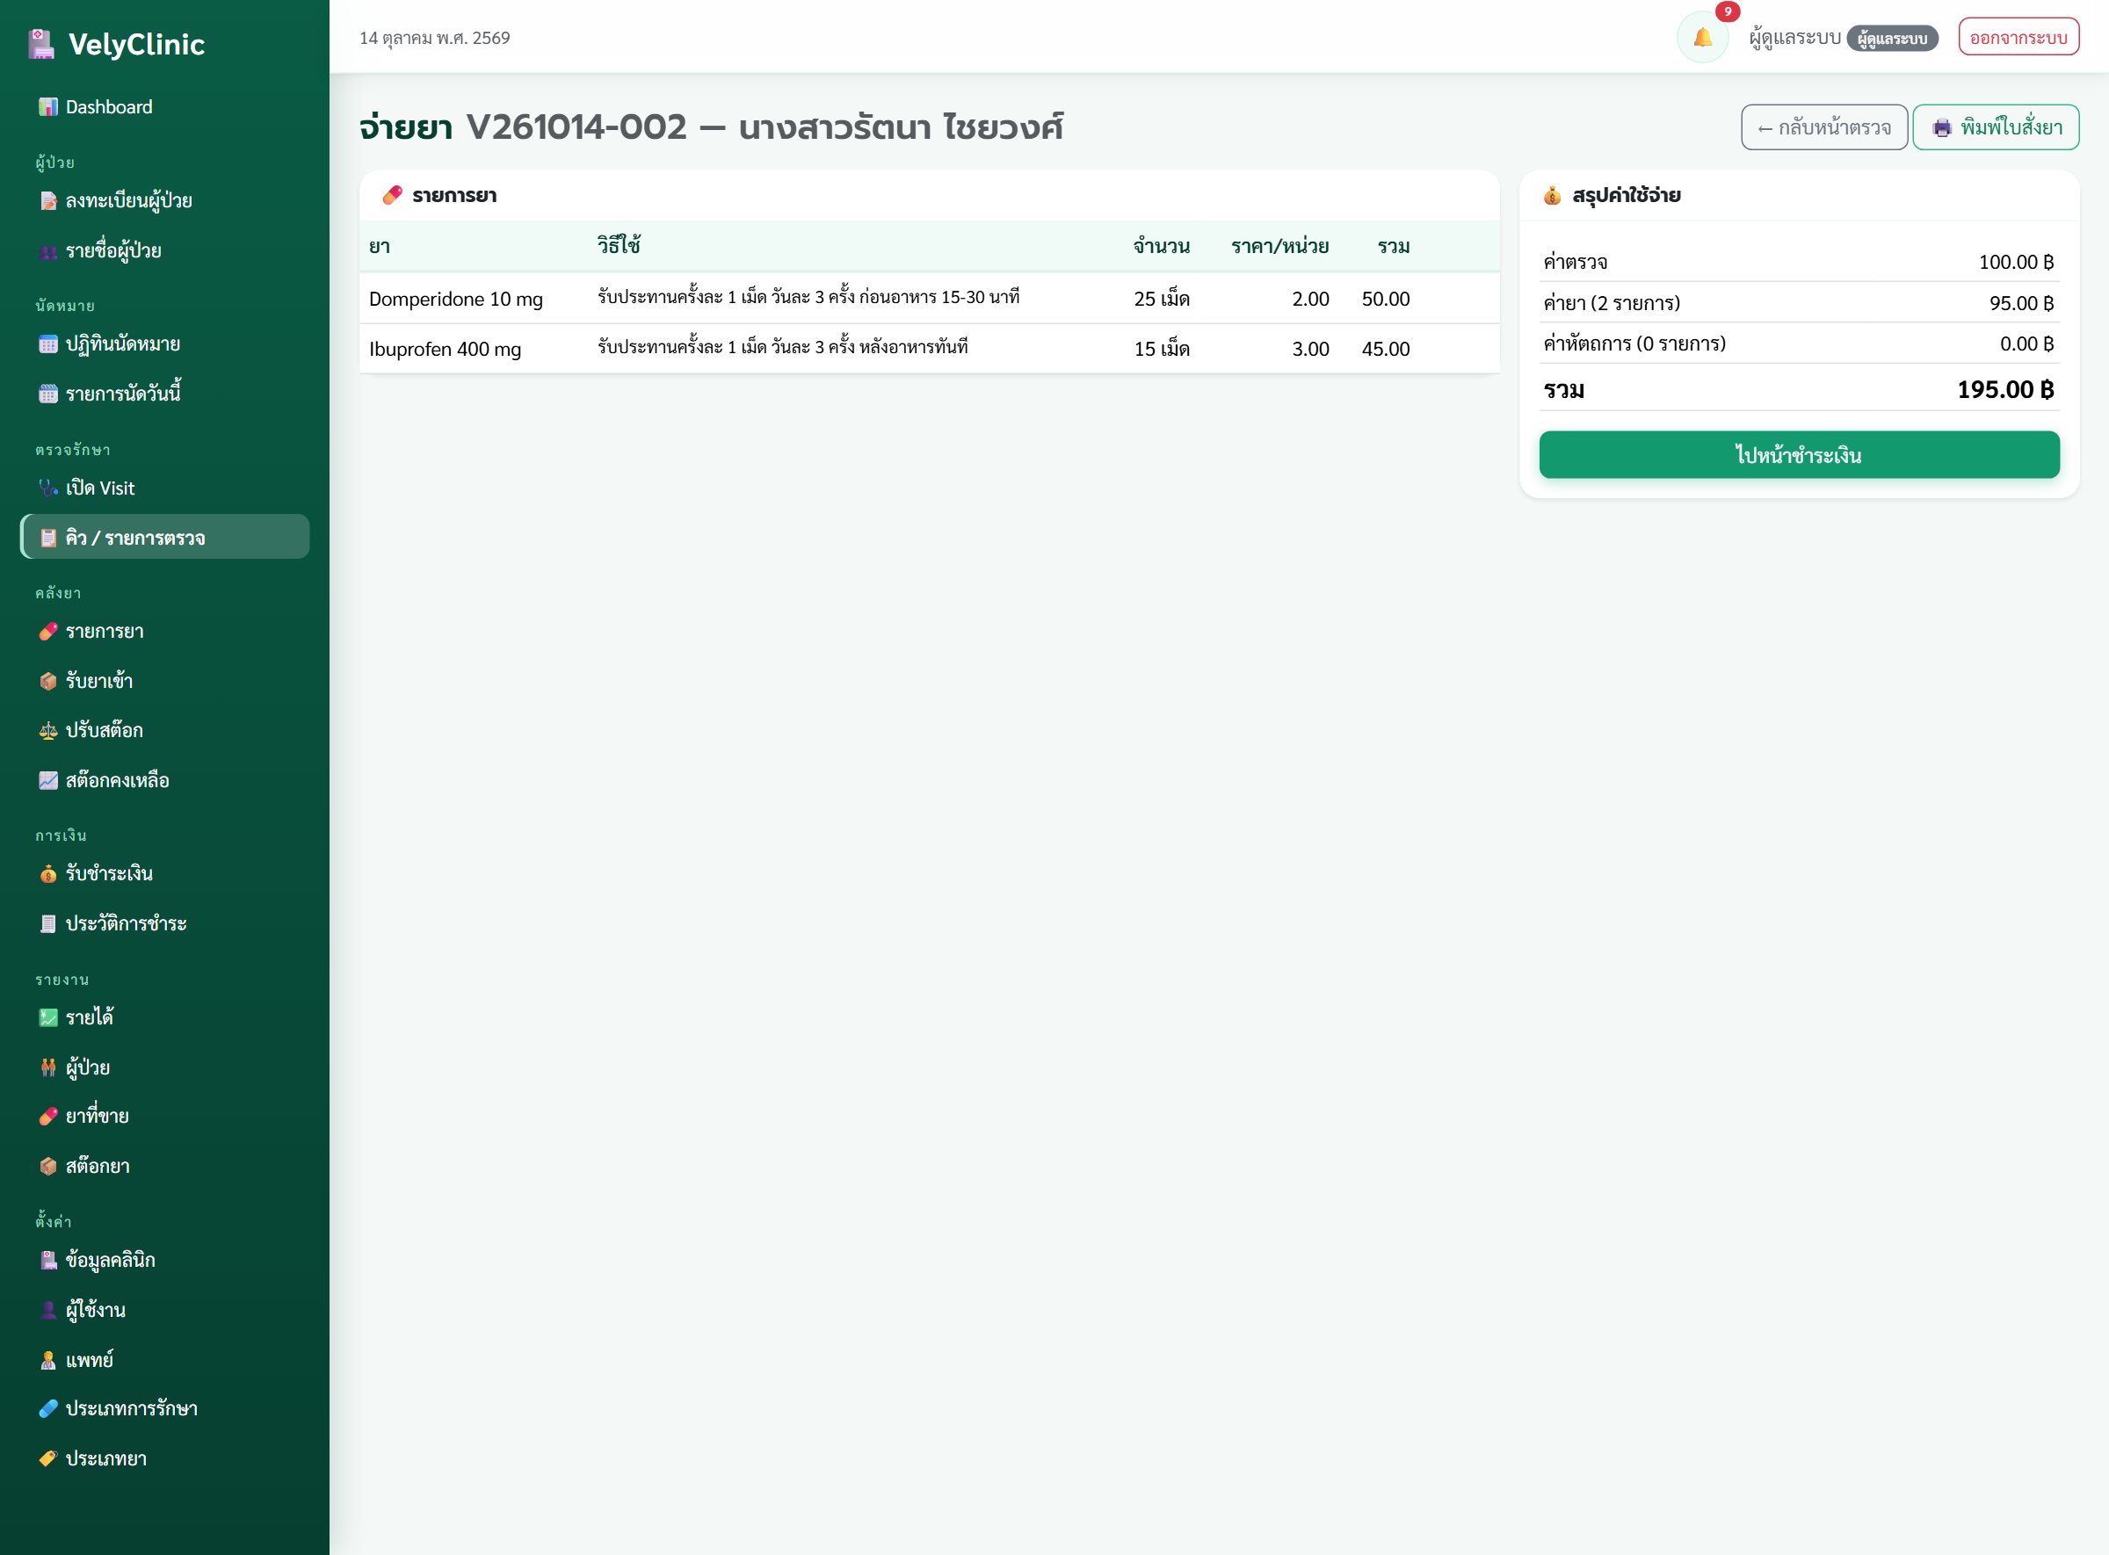This screenshot has width=2109, height=1555.
Task: Open ประเภทการรักษา treatment types settings
Action: [x=165, y=1409]
